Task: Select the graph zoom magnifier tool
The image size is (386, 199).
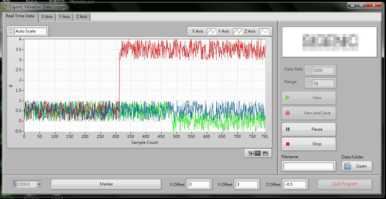Action: click(257, 153)
